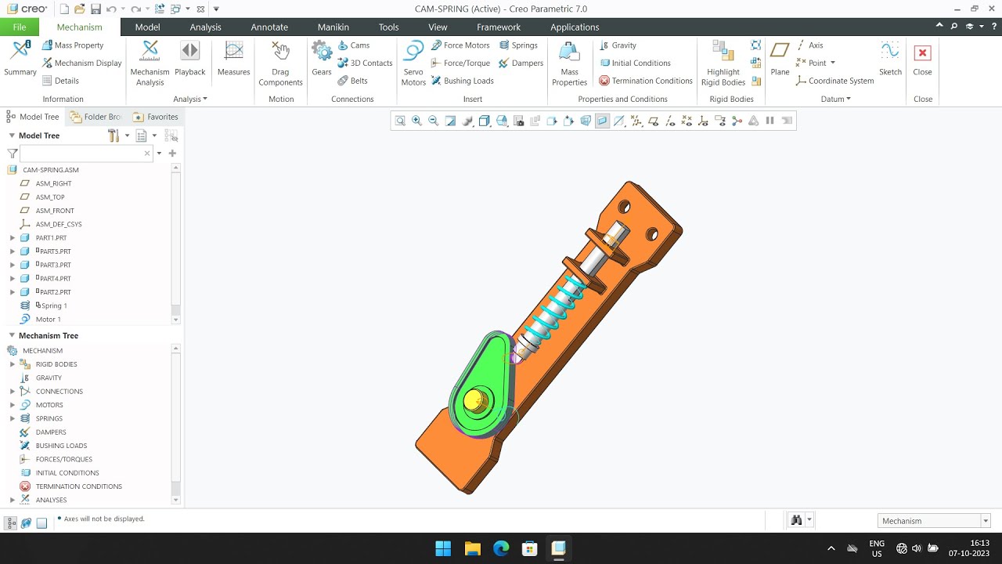Viewport: 1002px width, 564px height.
Task: Close the Mechanism application
Action: tap(922, 60)
